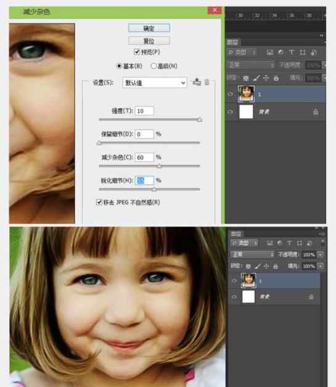Open the 设置(S) preset dropdown

click(x=155, y=83)
